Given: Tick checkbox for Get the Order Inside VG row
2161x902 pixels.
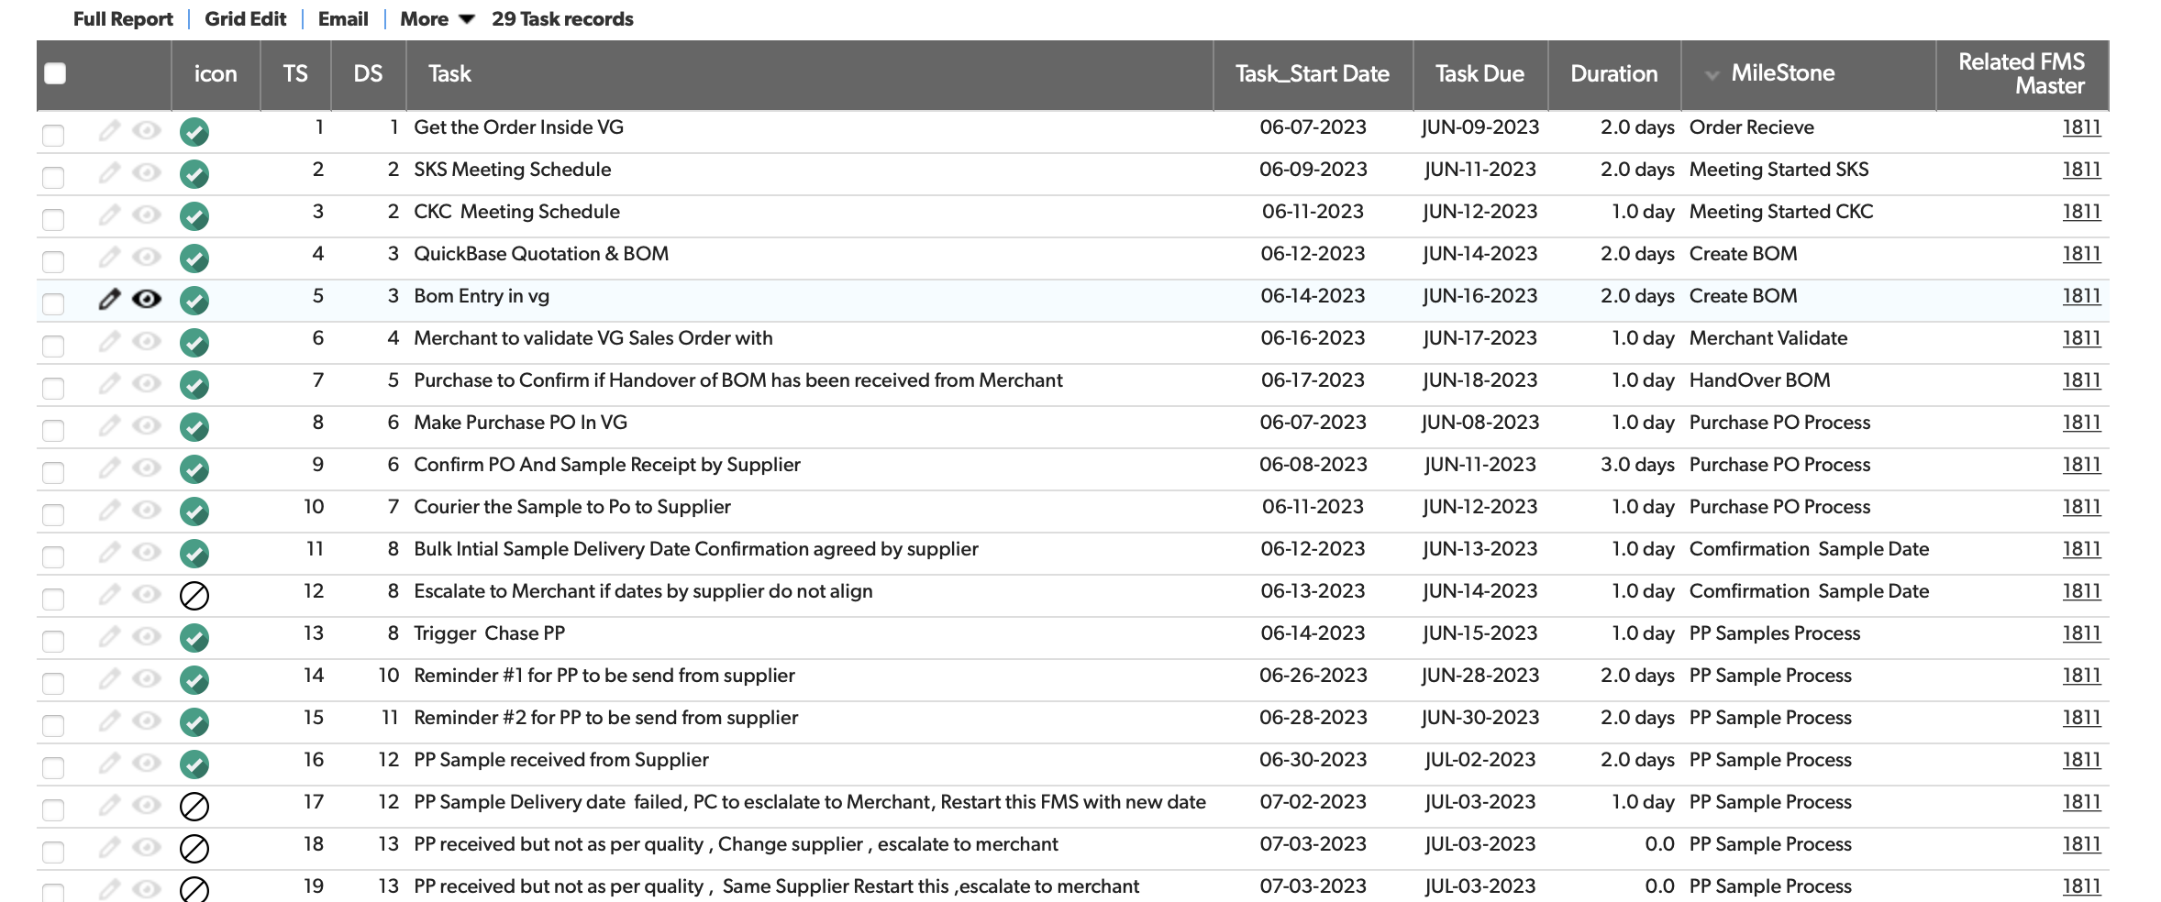Looking at the screenshot, I should tap(53, 135).
